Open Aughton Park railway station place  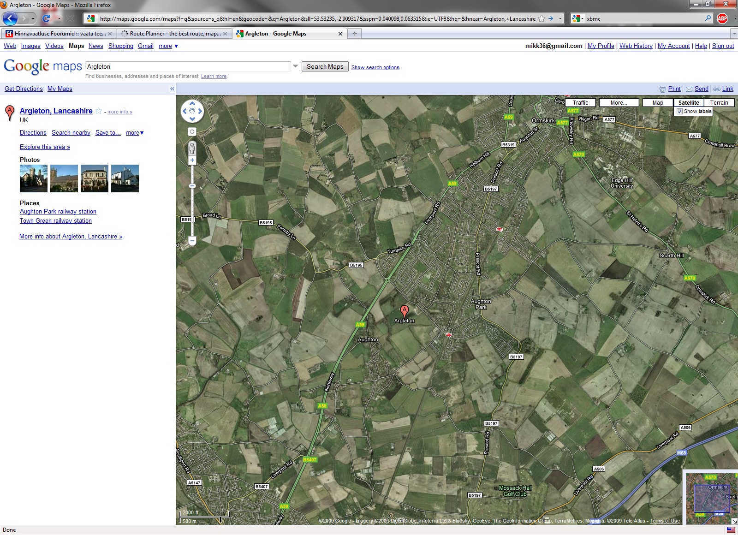pos(58,212)
